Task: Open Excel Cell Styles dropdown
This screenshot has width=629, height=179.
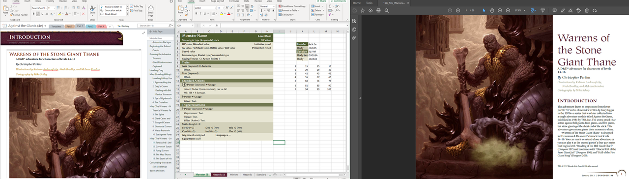Action: coord(286,15)
